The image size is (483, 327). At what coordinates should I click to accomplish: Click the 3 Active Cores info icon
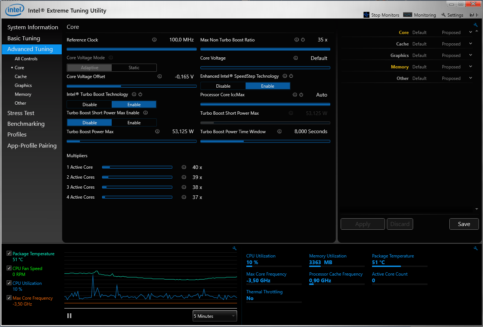click(184, 187)
